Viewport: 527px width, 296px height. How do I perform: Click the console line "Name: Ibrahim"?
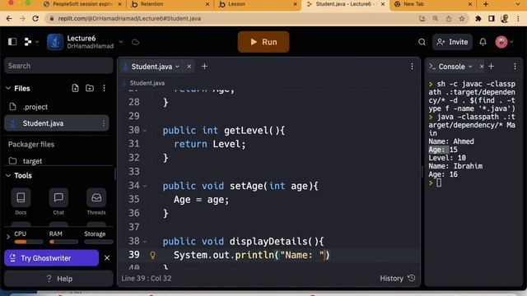tap(455, 166)
